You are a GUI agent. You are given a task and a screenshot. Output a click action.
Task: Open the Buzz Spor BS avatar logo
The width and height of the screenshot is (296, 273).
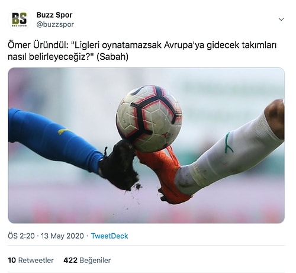point(20,20)
